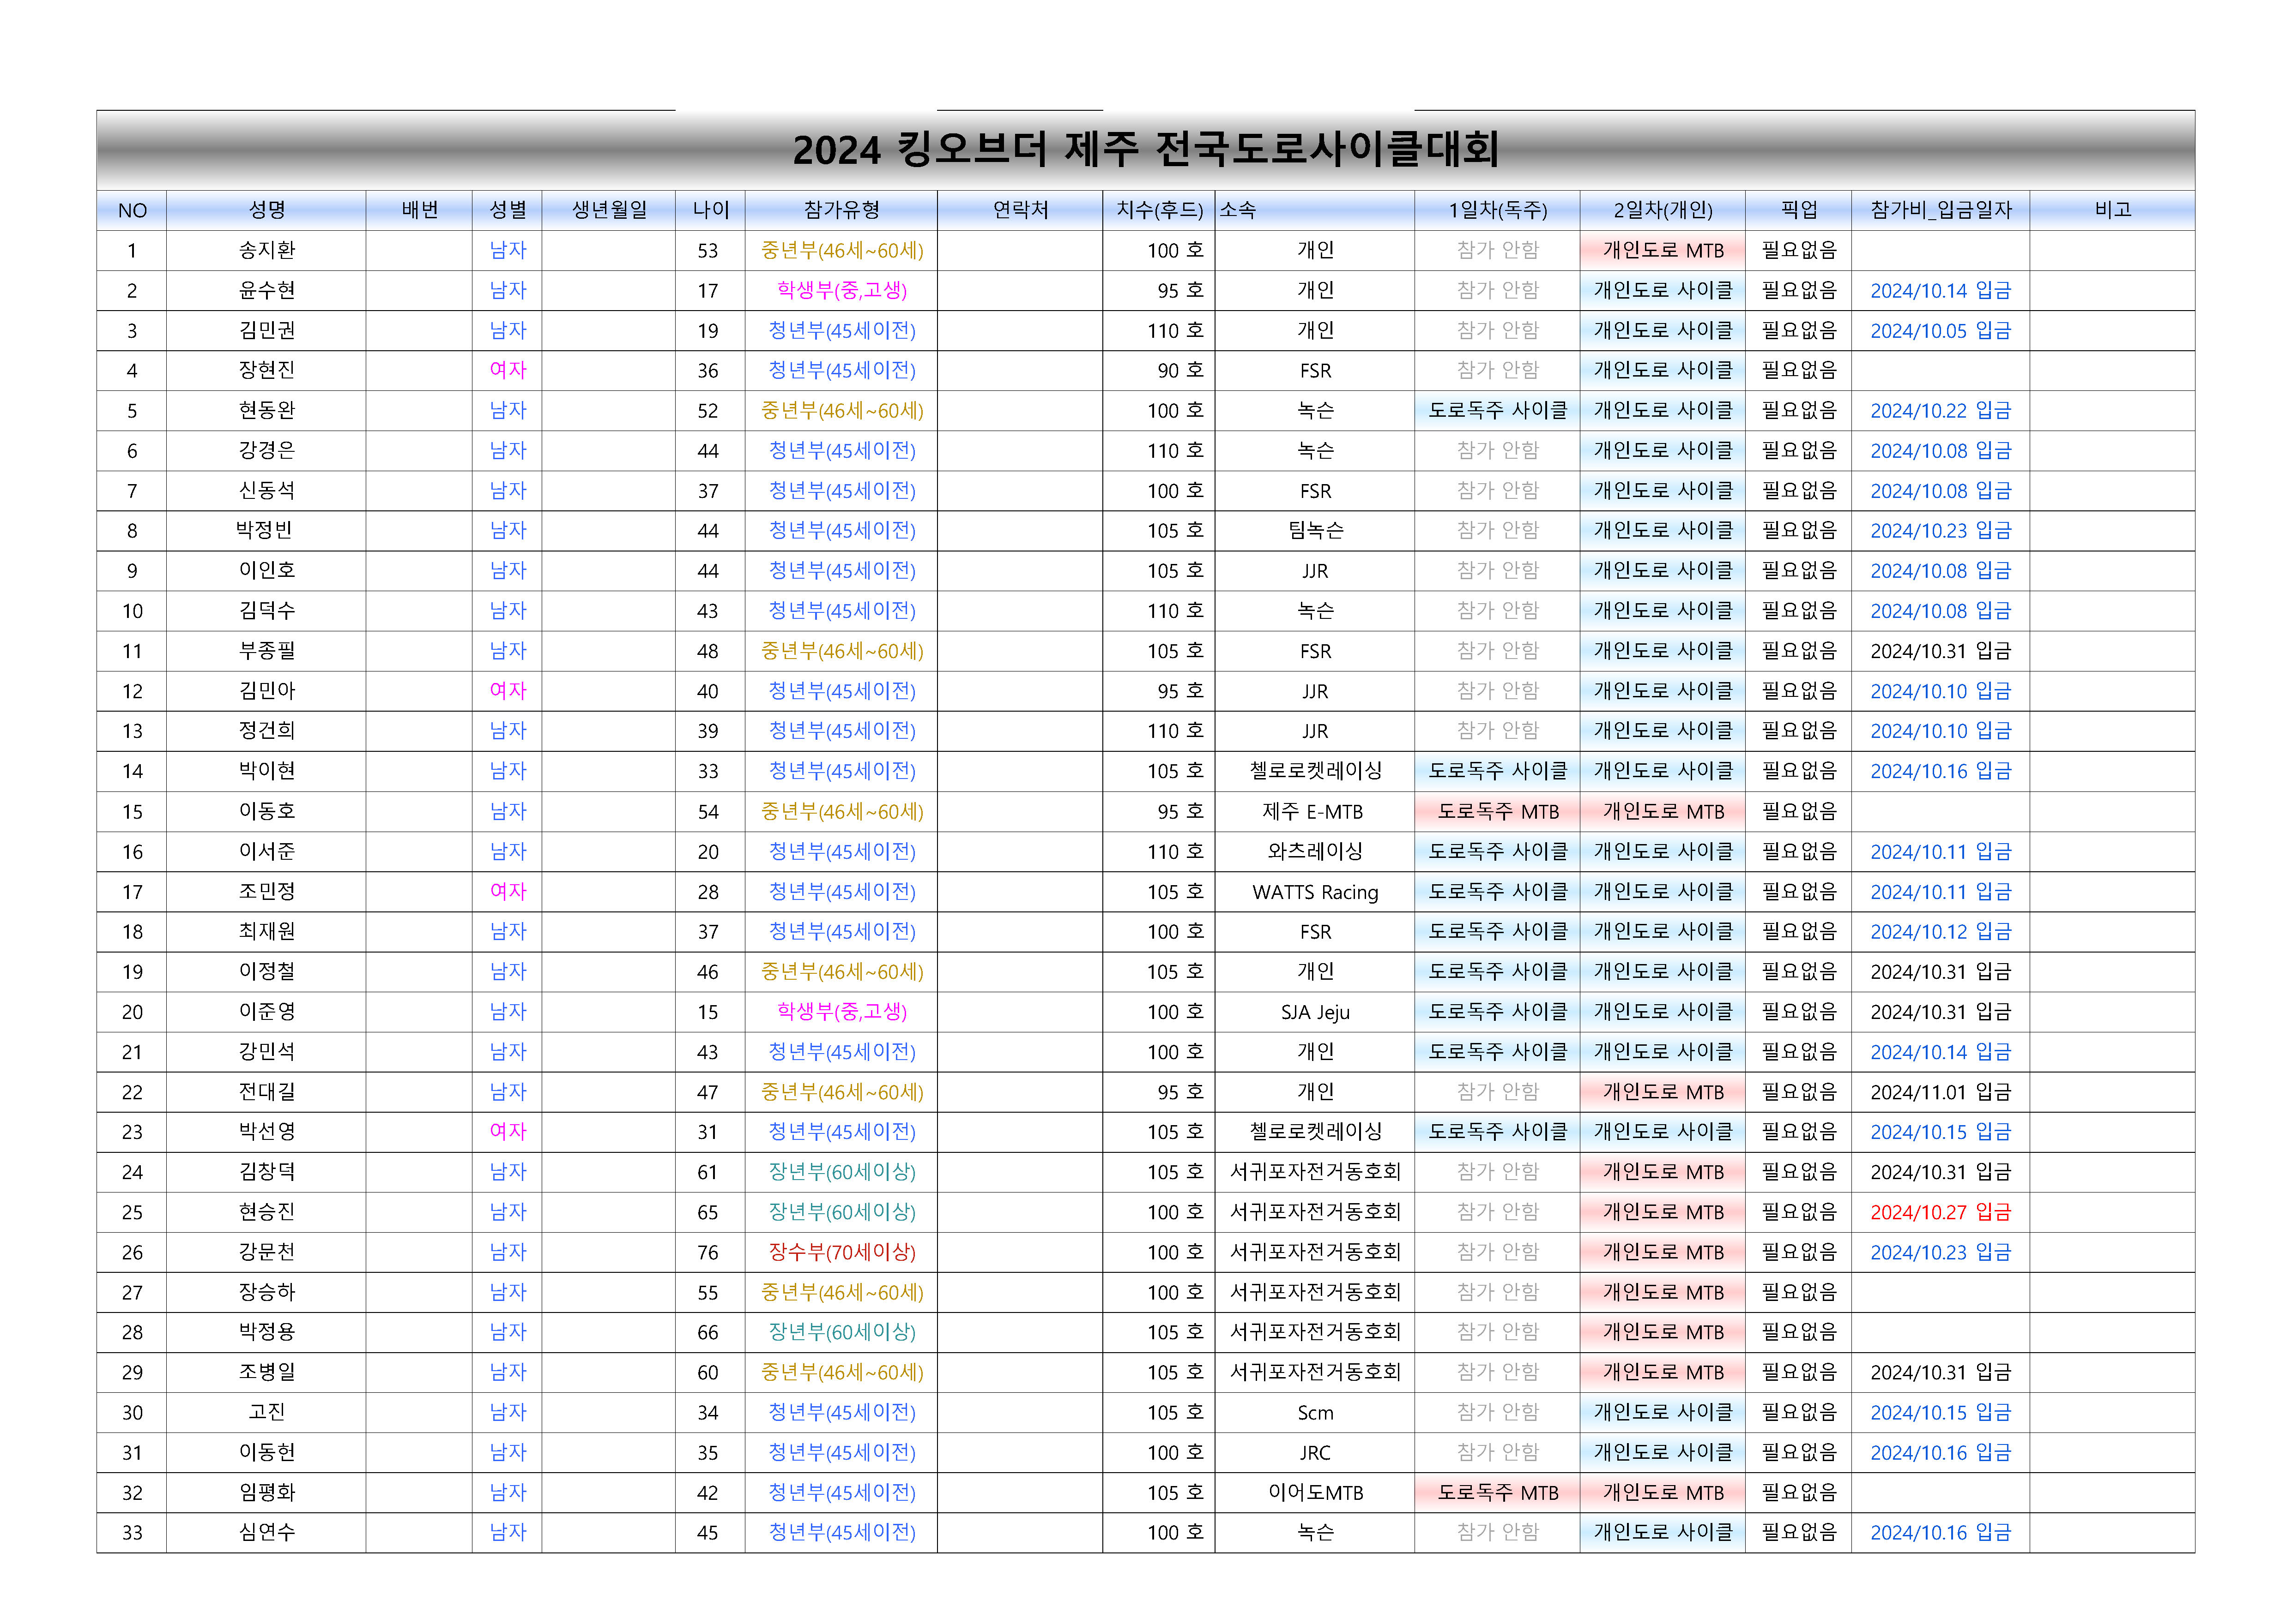
Task: Click the name 정건희 in row 13
Action: click(x=267, y=730)
